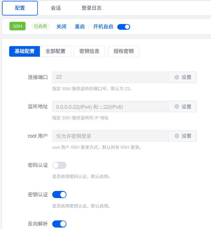The image size is (211, 229).
Task: Click the hint 是否启用密钥认证，默认启用
Action: tap(81, 206)
